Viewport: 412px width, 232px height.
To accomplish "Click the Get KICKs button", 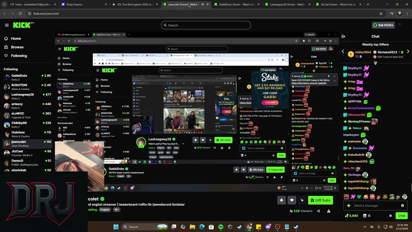I will click(383, 25).
